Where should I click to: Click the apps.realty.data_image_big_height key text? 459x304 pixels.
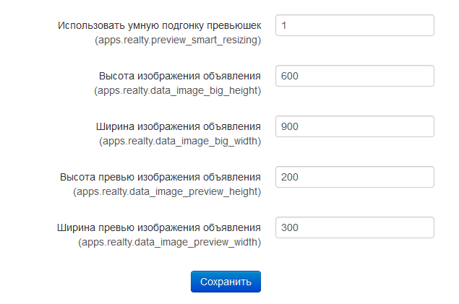click(177, 90)
